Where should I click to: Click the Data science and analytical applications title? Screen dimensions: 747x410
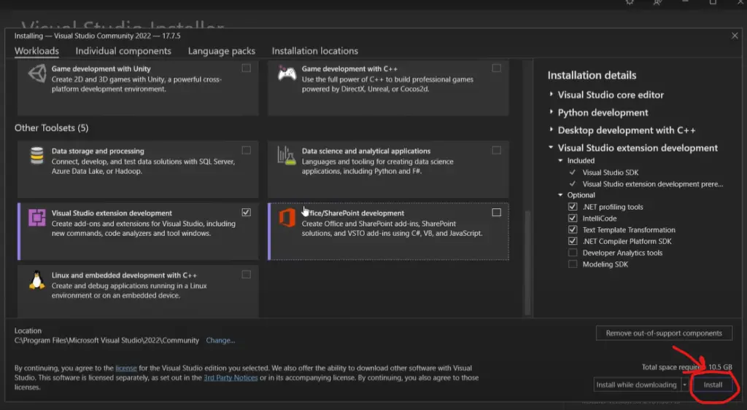[x=366, y=151]
